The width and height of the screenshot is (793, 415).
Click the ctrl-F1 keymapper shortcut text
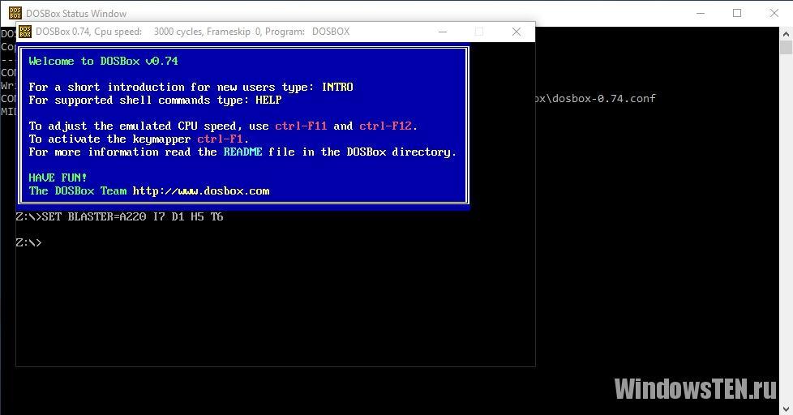[220, 139]
